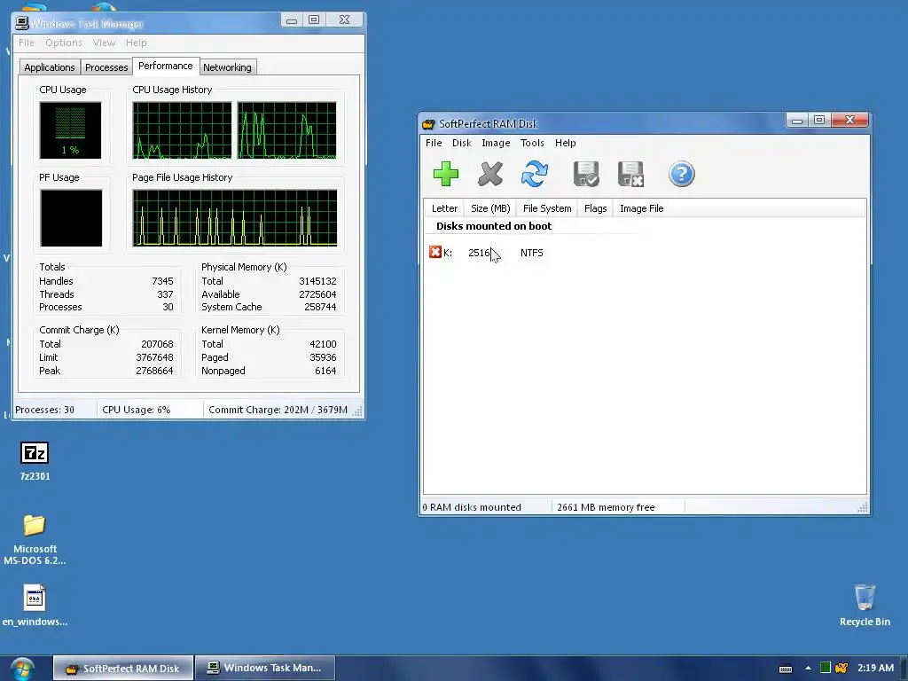Click 'Disks mounted on boot' group header

[x=493, y=226]
